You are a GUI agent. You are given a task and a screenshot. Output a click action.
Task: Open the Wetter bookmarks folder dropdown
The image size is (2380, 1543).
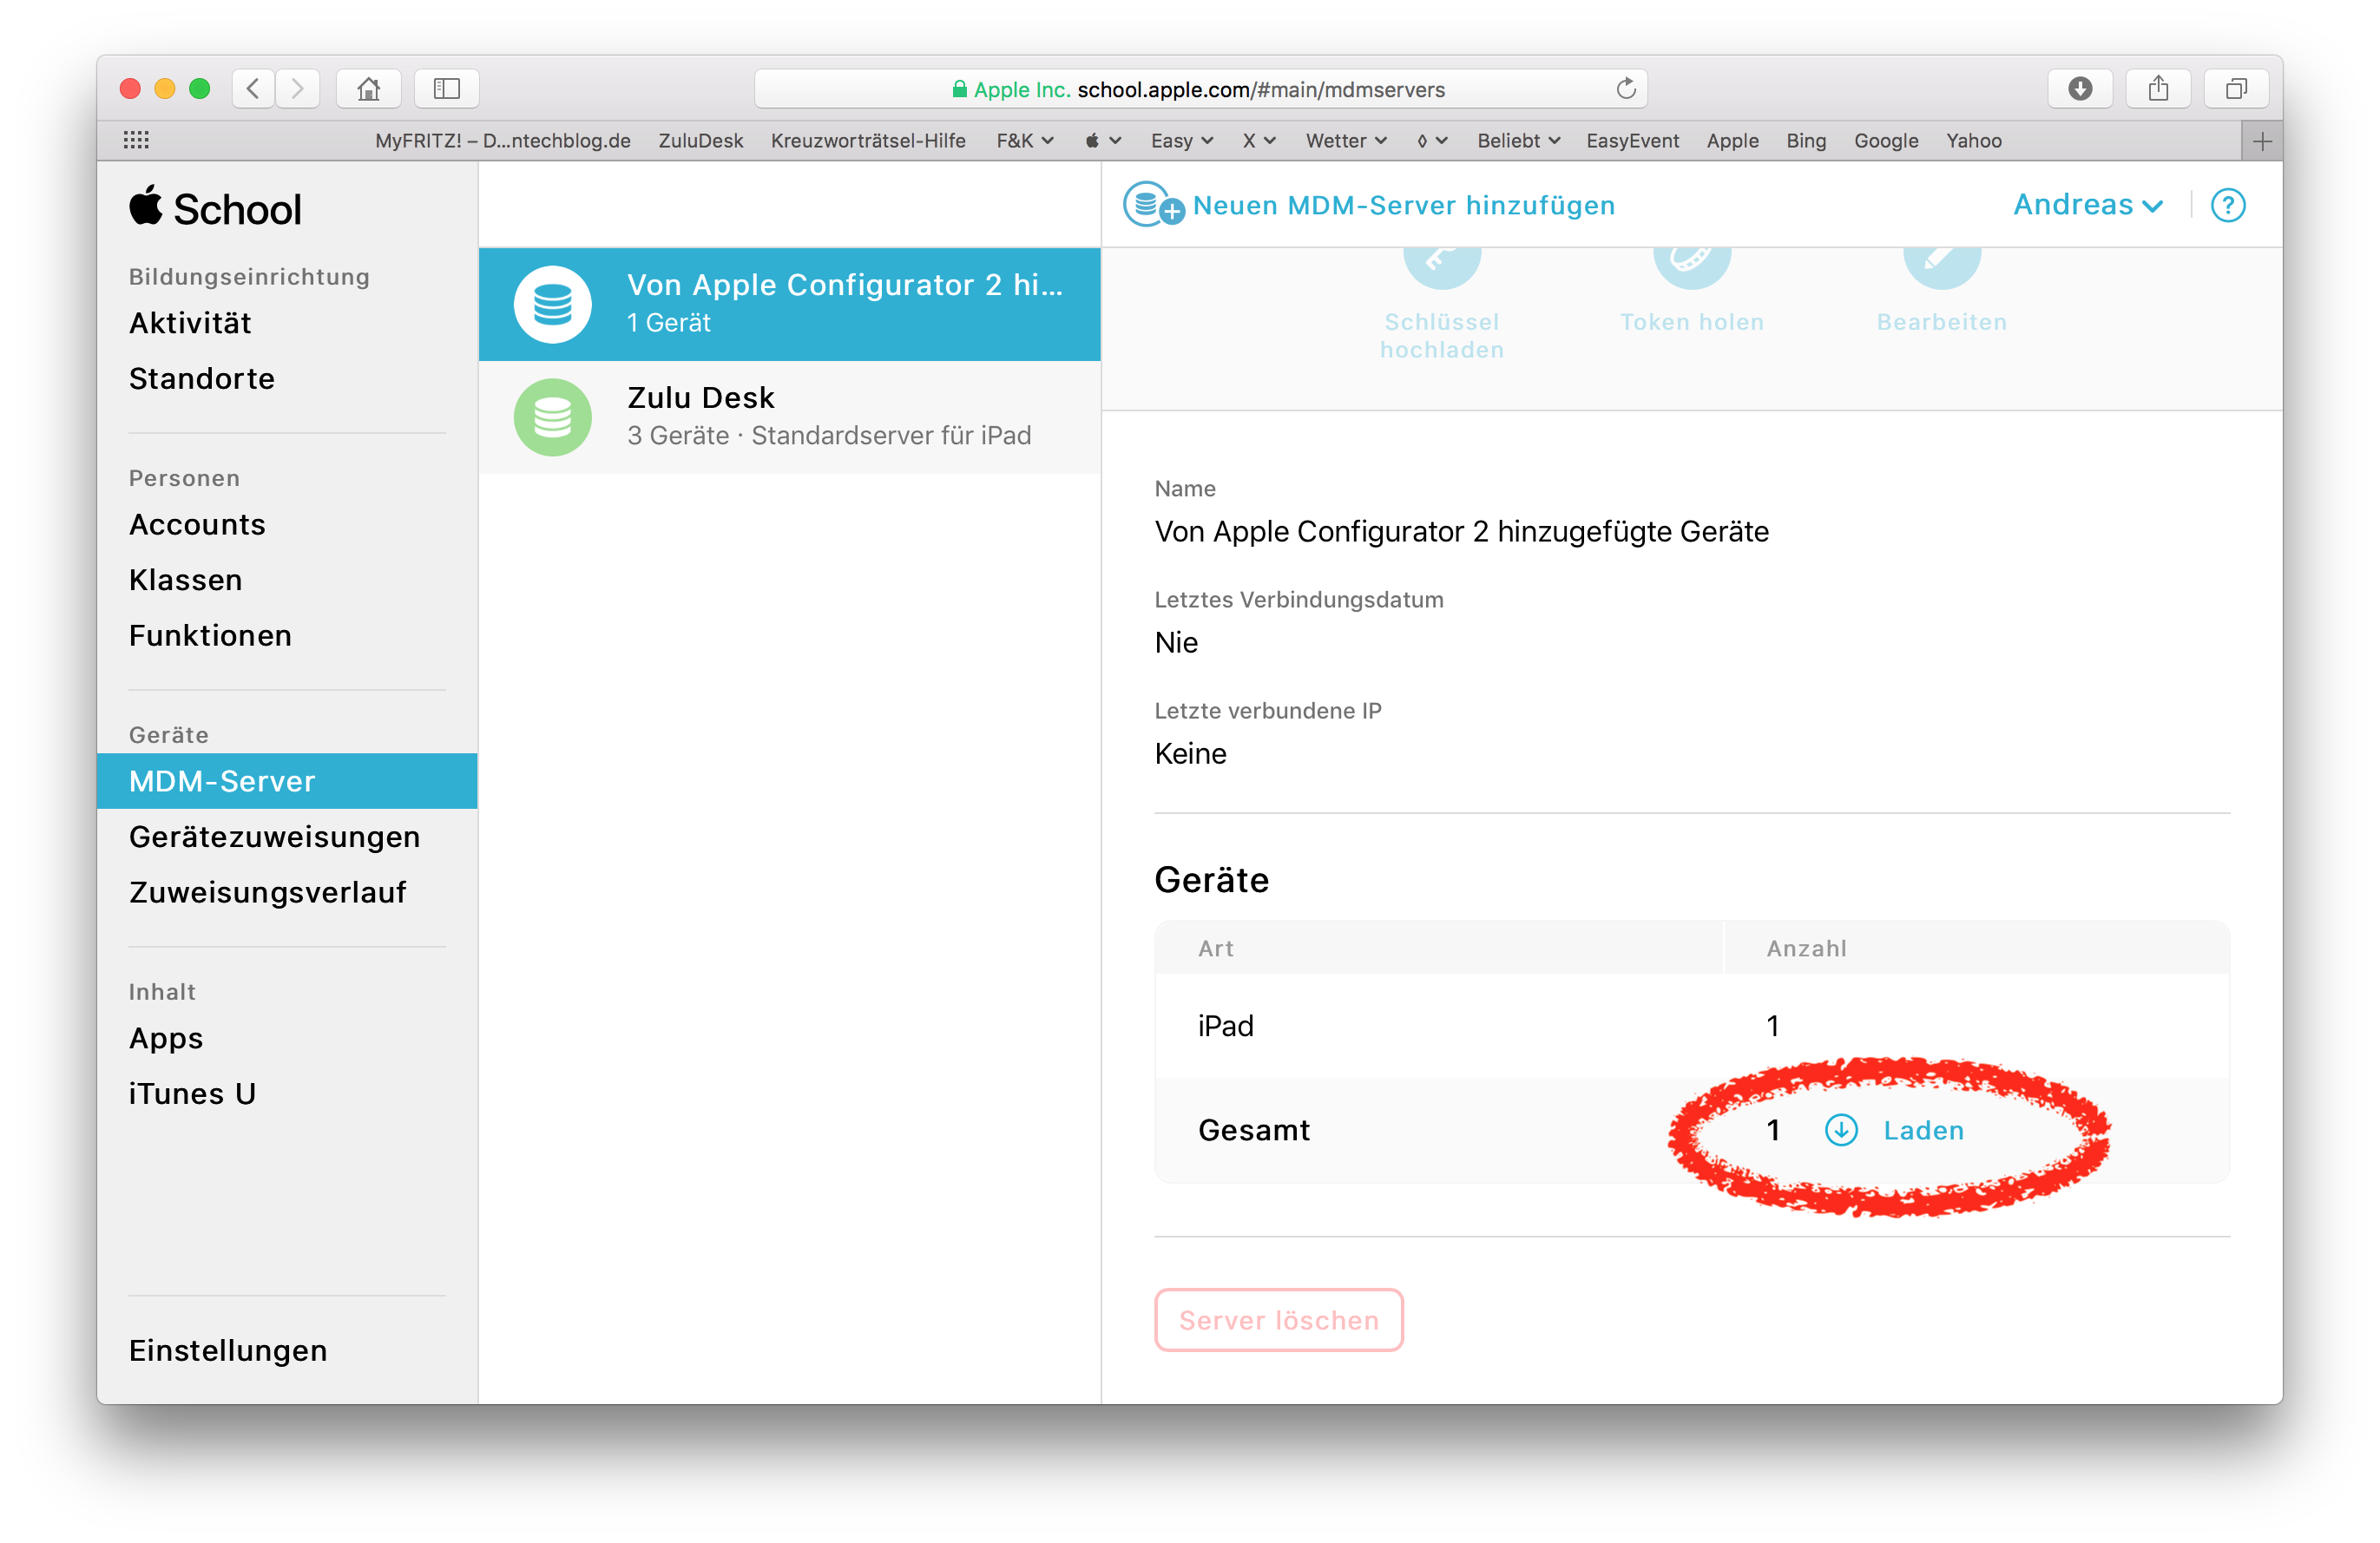[x=1345, y=141]
